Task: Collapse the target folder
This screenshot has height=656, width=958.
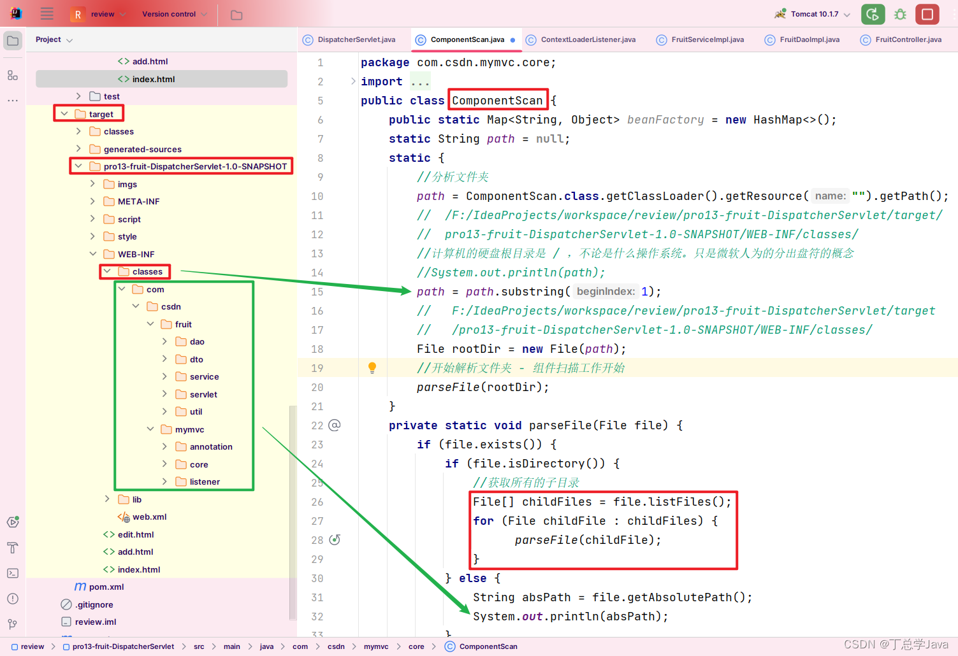Action: (64, 114)
